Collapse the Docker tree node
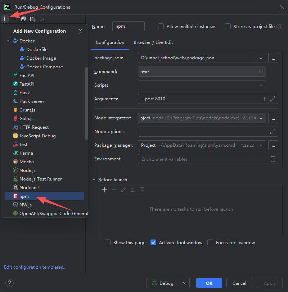Screen dimensions: 288x292 (x=8, y=41)
